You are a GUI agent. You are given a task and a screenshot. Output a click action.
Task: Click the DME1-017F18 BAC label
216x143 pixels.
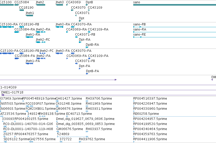tap(12, 92)
